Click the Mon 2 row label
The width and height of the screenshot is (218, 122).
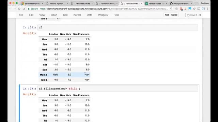pos(43,75)
